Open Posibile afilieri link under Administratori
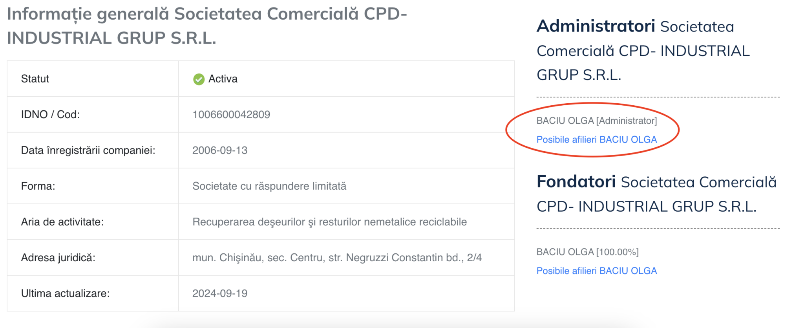This screenshot has width=804, height=328. point(596,139)
